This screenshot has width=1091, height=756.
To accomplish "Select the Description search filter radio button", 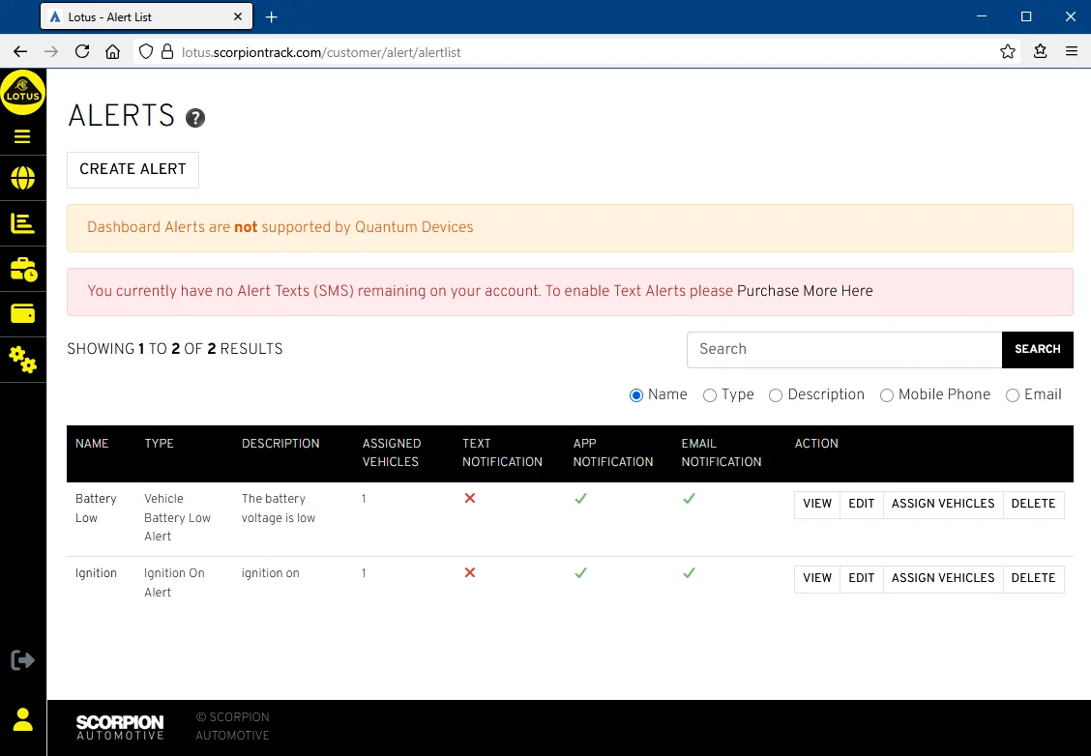I will [776, 395].
